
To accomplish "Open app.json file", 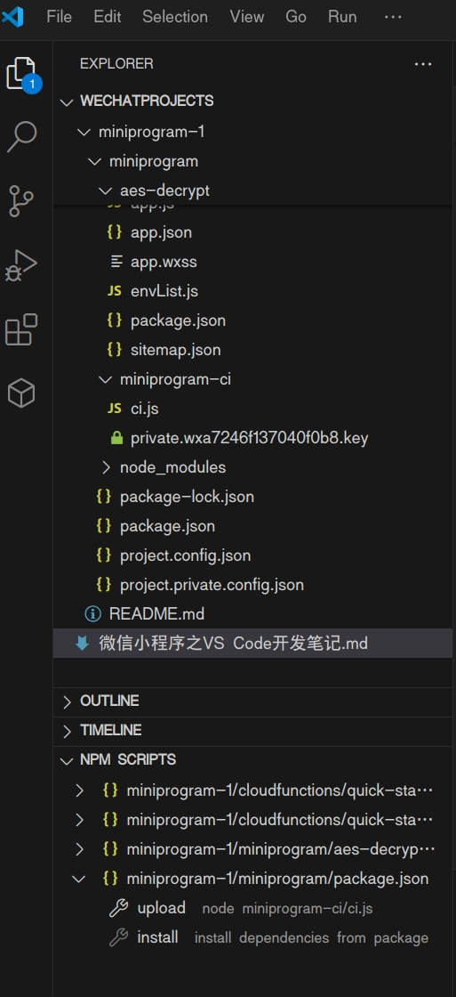I will [x=161, y=232].
